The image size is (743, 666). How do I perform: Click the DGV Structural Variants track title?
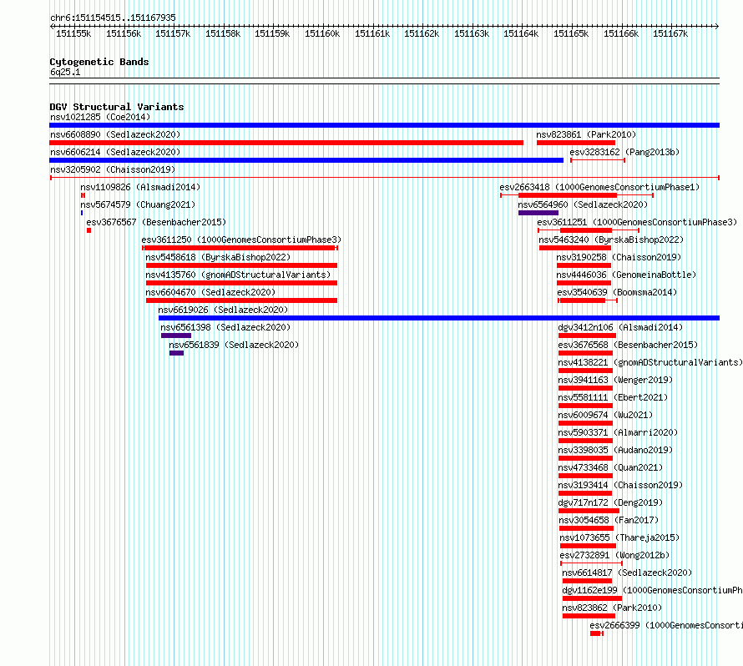pos(117,107)
